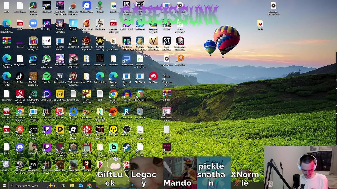Viewport: 337px width, 189px height.
Task: Launch the SplitCam shortcut
Action: tap(73, 113)
